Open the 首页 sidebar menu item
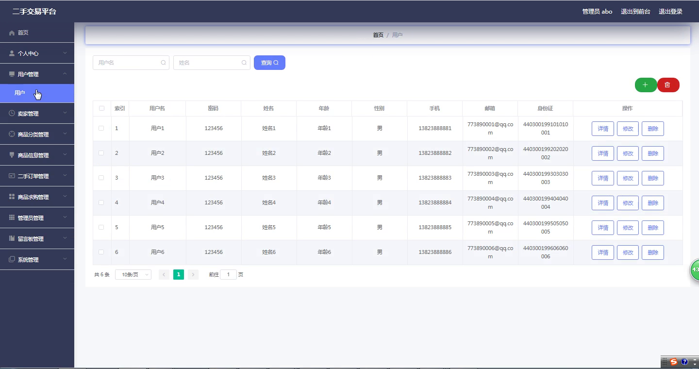The width and height of the screenshot is (699, 369). tap(37, 33)
